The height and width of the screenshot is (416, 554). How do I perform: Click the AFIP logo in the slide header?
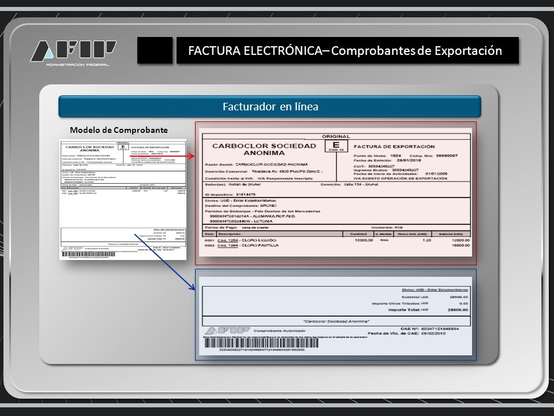73,53
